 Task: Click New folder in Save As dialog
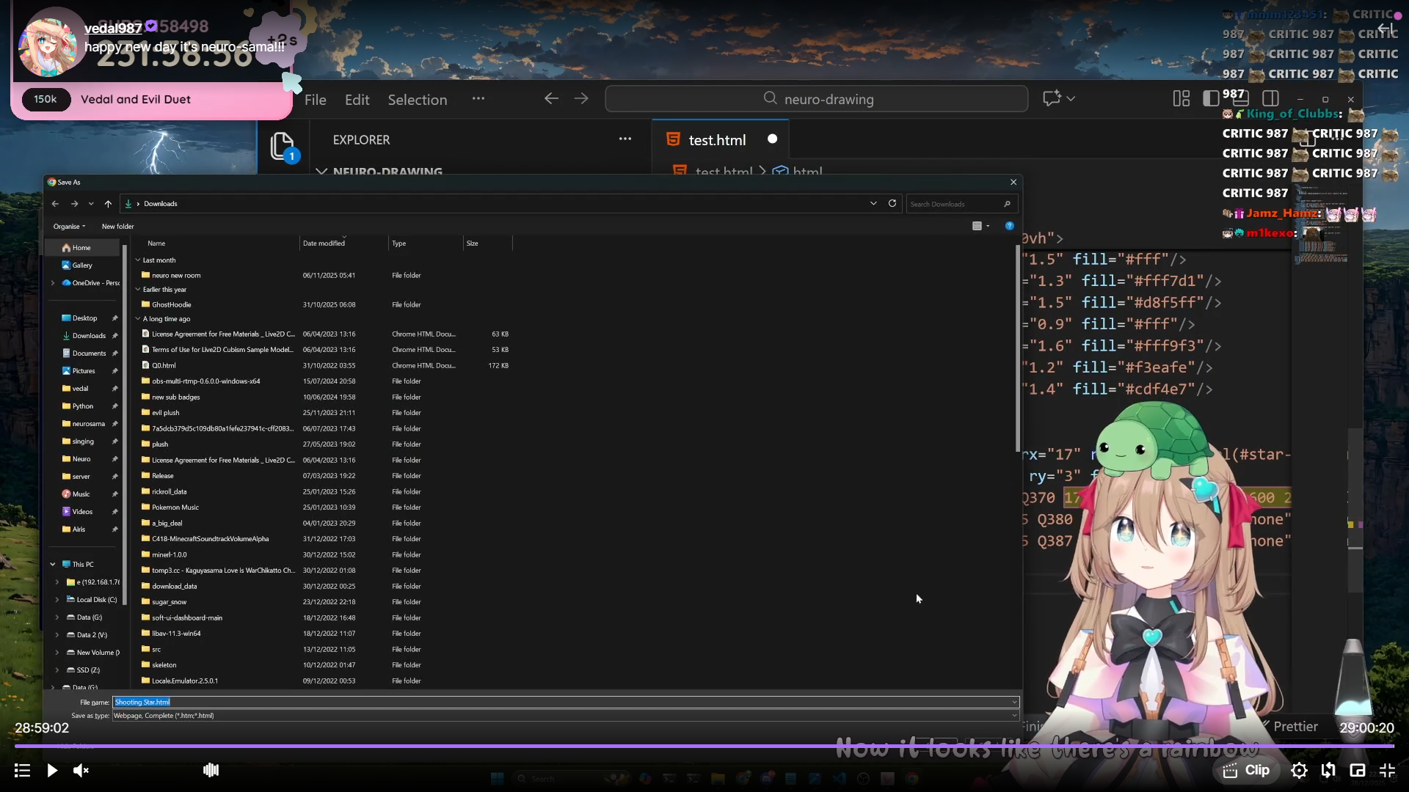117,227
